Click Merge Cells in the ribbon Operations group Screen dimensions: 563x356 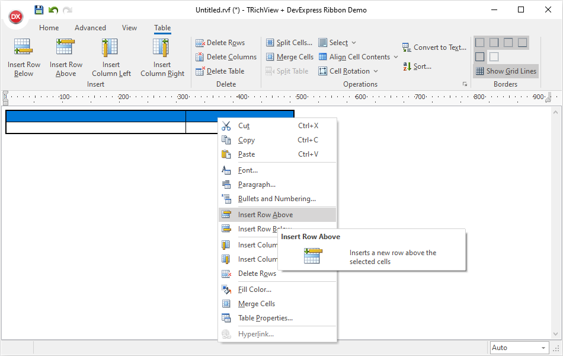pyautogui.click(x=290, y=57)
